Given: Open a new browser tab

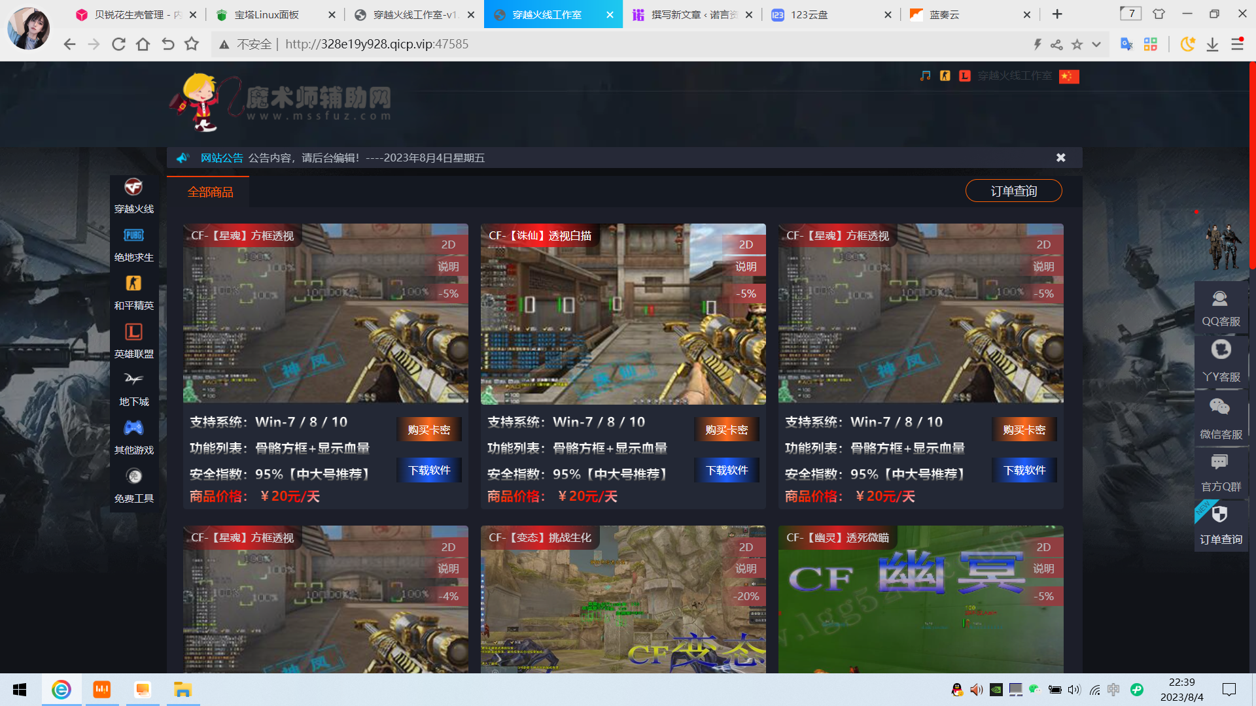Looking at the screenshot, I should point(1057,14).
